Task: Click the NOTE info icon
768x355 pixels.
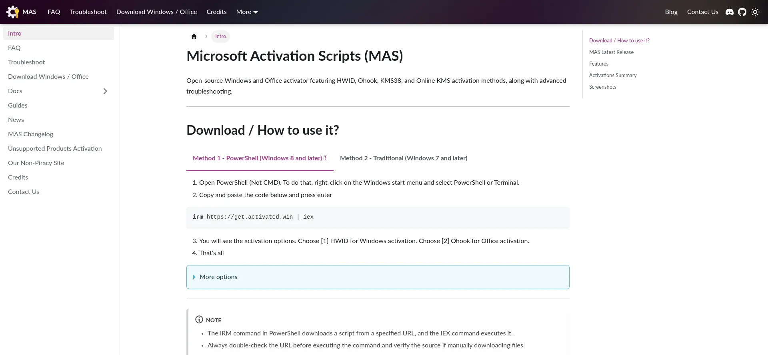Action: (199, 319)
